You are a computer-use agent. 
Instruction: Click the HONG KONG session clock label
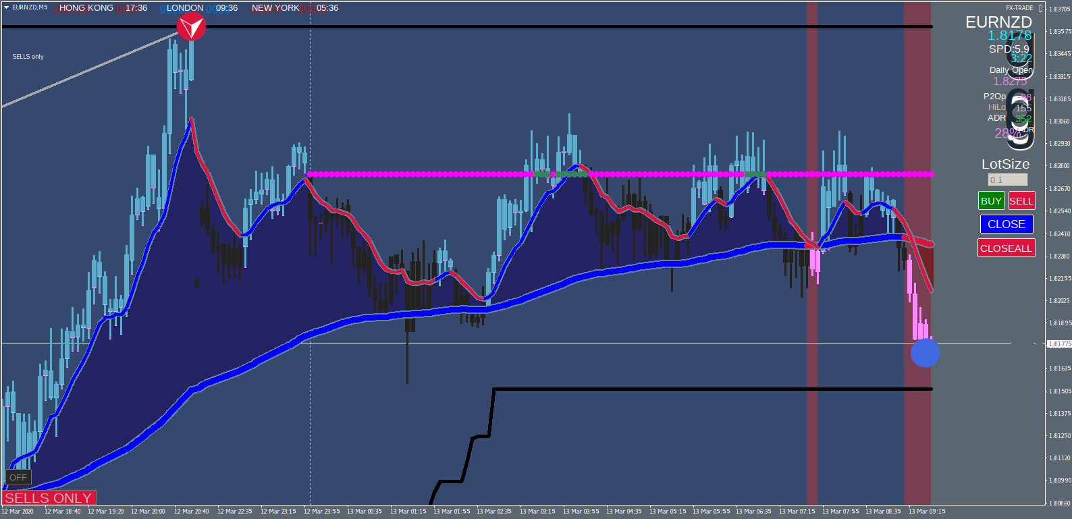86,8
